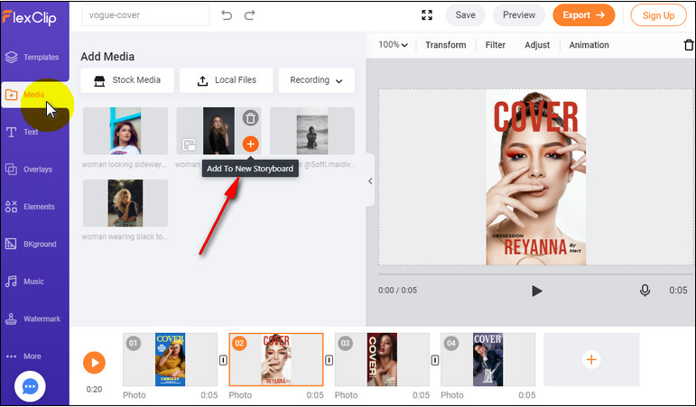Edit the project name field vogue-cover
696x407 pixels.
[145, 15]
